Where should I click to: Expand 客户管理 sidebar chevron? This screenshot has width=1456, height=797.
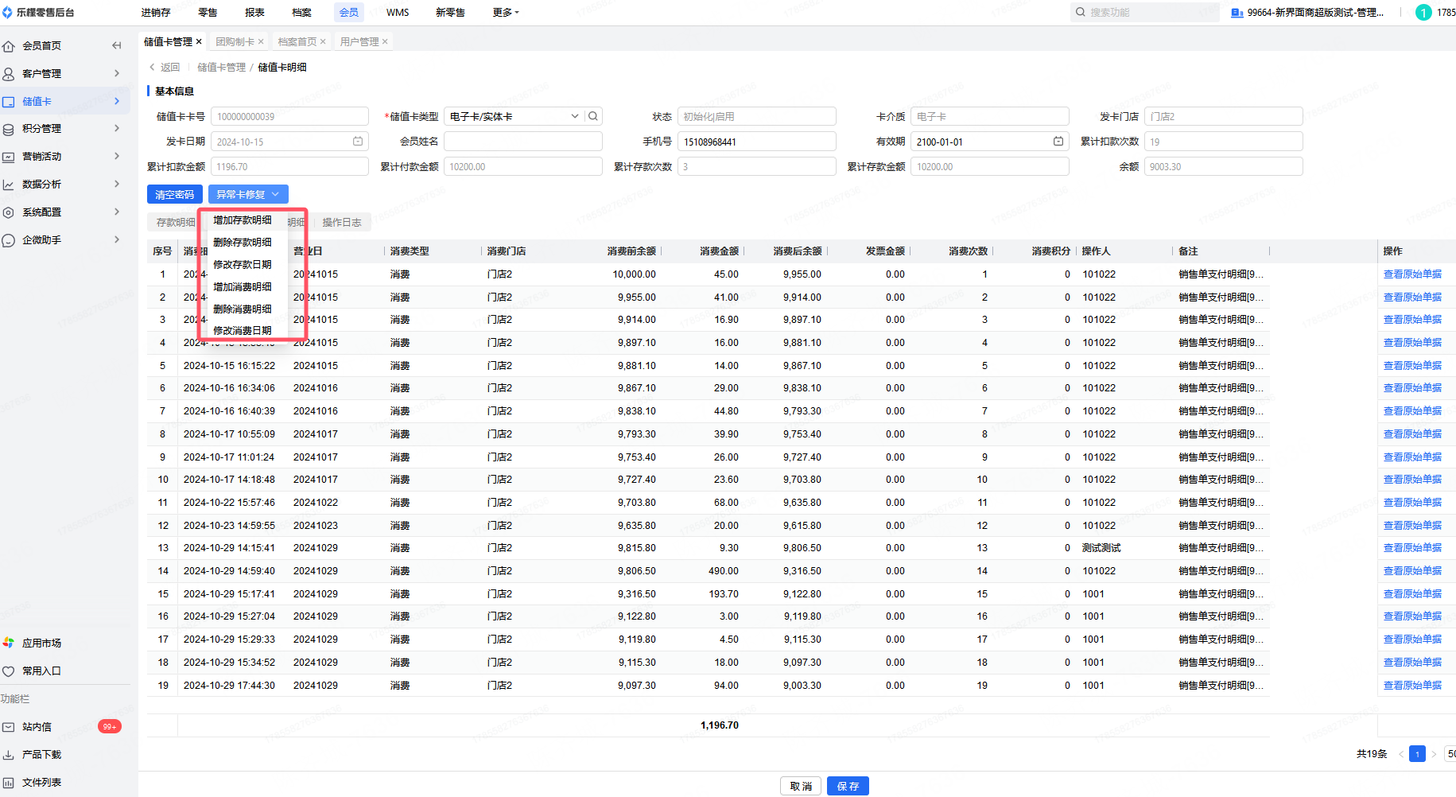pyautogui.click(x=117, y=73)
